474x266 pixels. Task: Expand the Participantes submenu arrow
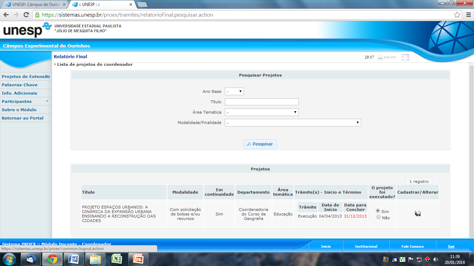[x=47, y=101]
